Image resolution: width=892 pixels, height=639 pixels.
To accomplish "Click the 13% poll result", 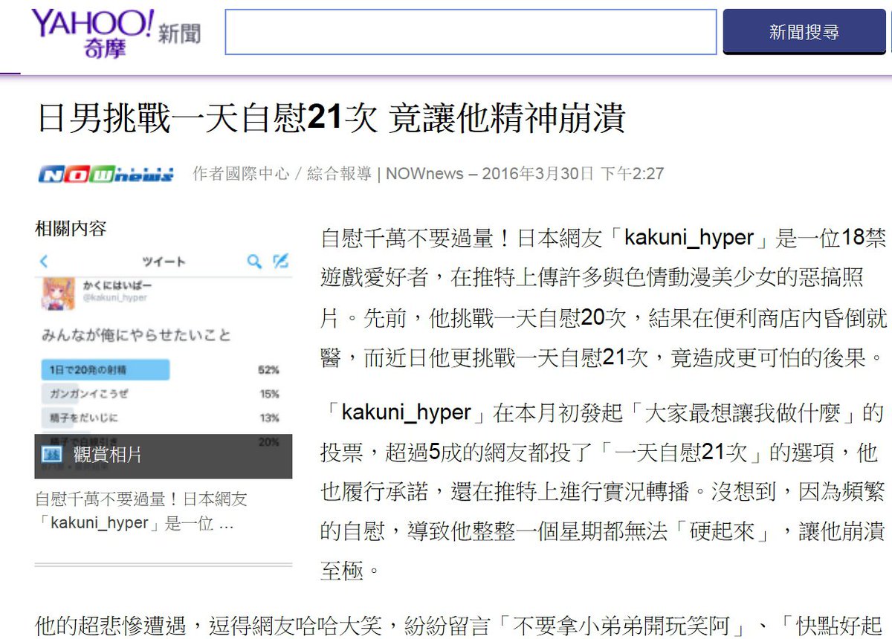I will (x=269, y=418).
